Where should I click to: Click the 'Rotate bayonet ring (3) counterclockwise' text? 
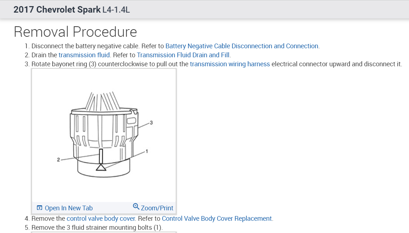point(89,64)
